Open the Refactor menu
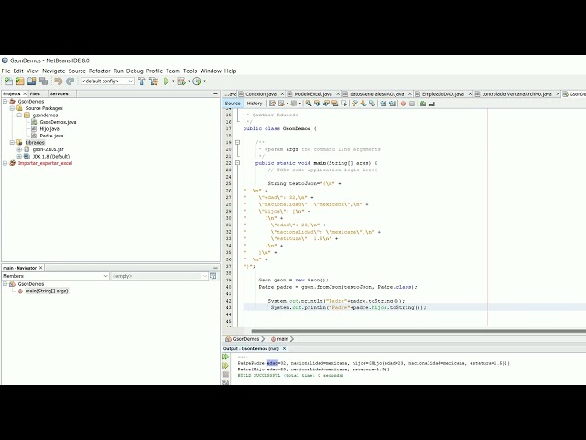This screenshot has height=440, width=586. (100, 71)
